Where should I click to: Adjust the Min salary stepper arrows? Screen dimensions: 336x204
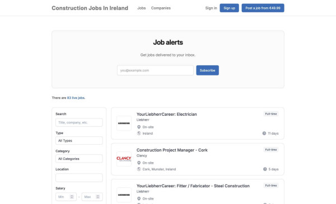72,197
